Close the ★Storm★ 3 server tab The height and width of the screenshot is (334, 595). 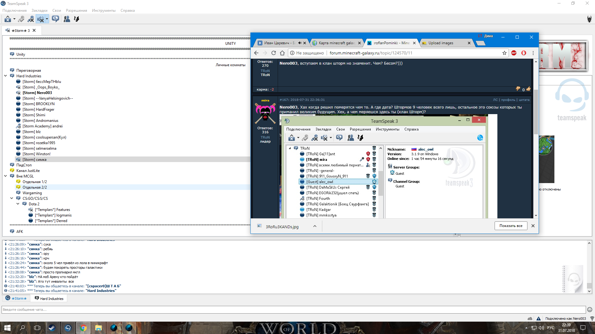pos(34,30)
